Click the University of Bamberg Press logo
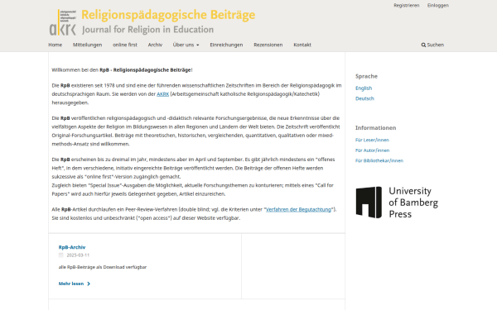Image resolution: width=497 pixels, height=310 pixels. pos(397,203)
